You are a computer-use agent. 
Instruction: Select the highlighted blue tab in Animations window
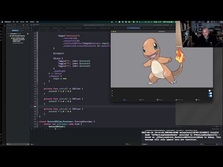point(125,100)
